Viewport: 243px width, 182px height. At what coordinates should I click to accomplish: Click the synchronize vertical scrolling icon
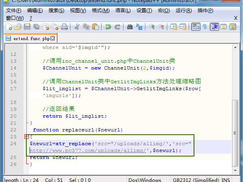(x=174, y=27)
